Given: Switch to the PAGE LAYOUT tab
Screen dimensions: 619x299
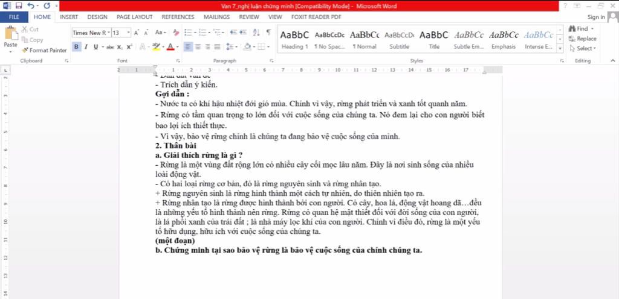Looking at the screenshot, I should coord(134,17).
